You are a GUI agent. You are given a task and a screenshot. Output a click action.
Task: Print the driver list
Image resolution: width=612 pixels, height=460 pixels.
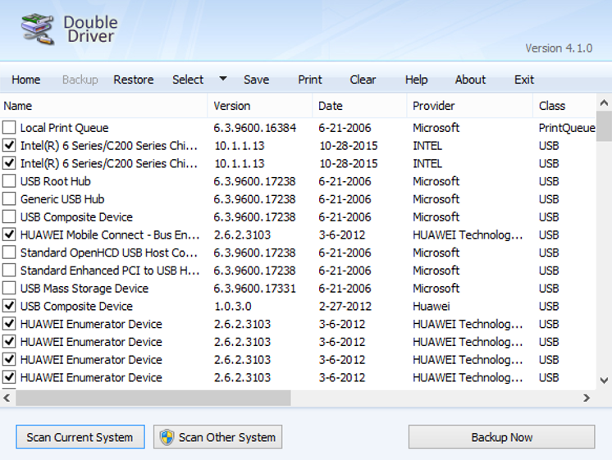(x=310, y=80)
